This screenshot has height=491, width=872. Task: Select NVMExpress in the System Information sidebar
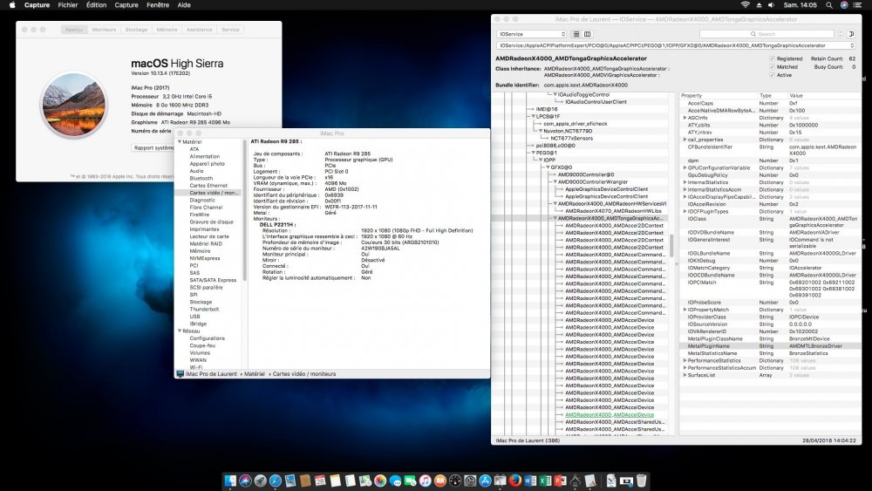(x=205, y=258)
